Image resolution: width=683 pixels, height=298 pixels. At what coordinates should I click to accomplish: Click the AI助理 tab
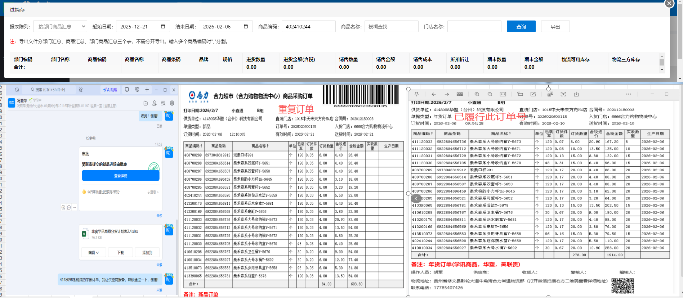(110, 90)
